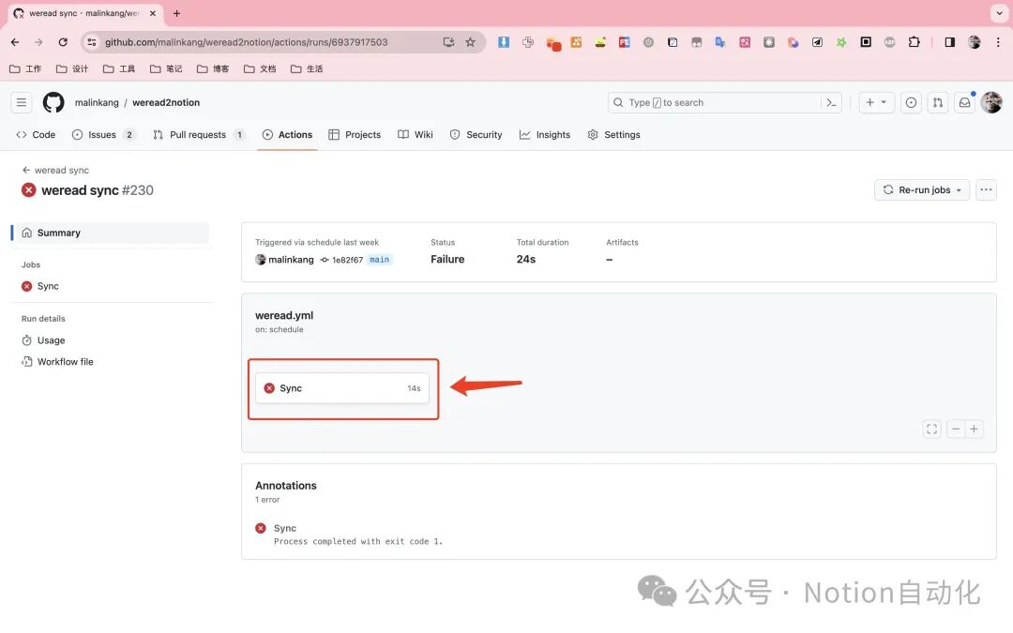
Task: Select Summary in the sidebar
Action: (x=111, y=233)
